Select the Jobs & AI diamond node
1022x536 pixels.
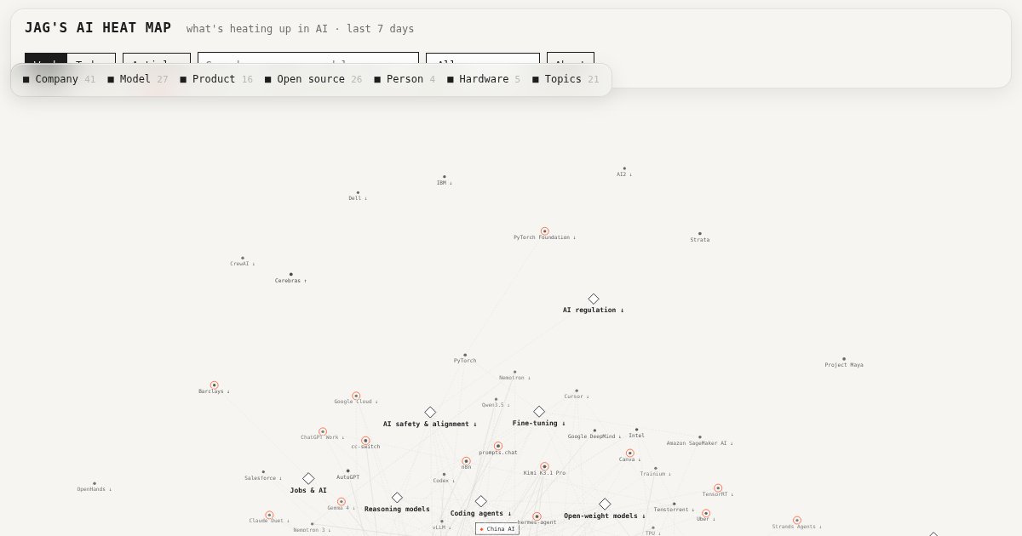tap(308, 478)
